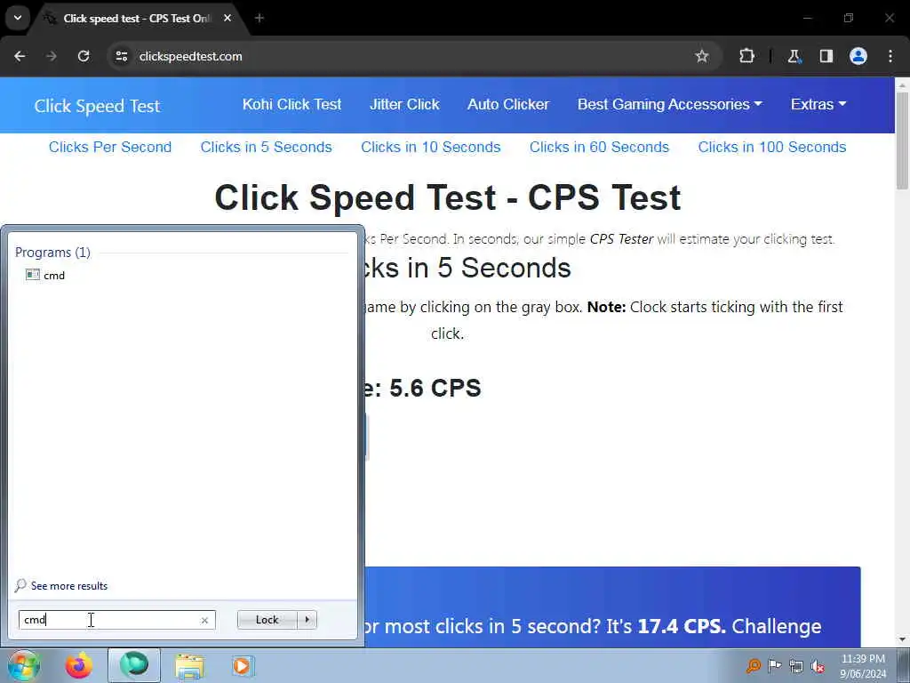Image resolution: width=910 pixels, height=683 pixels.
Task: Open the tab search chevron button
Action: tap(18, 18)
